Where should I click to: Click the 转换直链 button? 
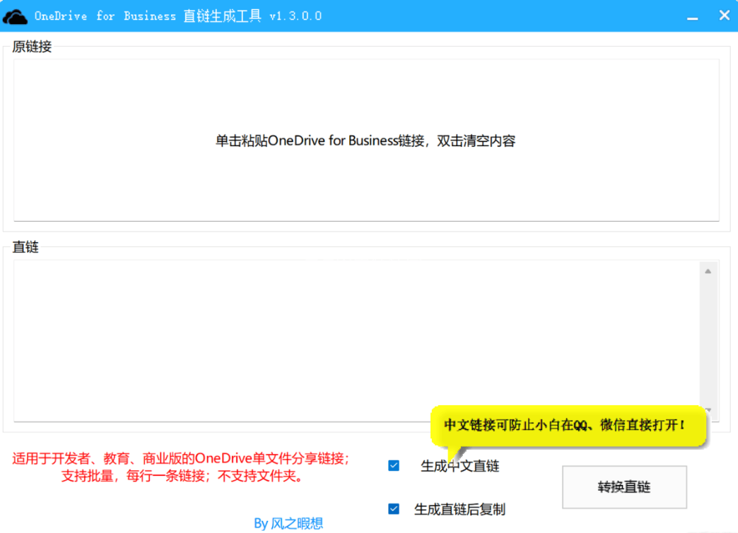point(624,487)
